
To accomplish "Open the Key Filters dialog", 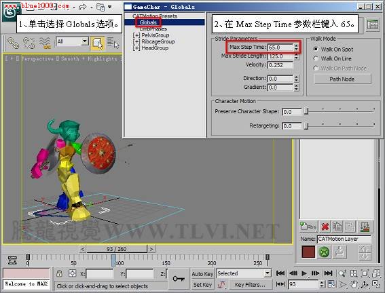I will coord(250,285).
